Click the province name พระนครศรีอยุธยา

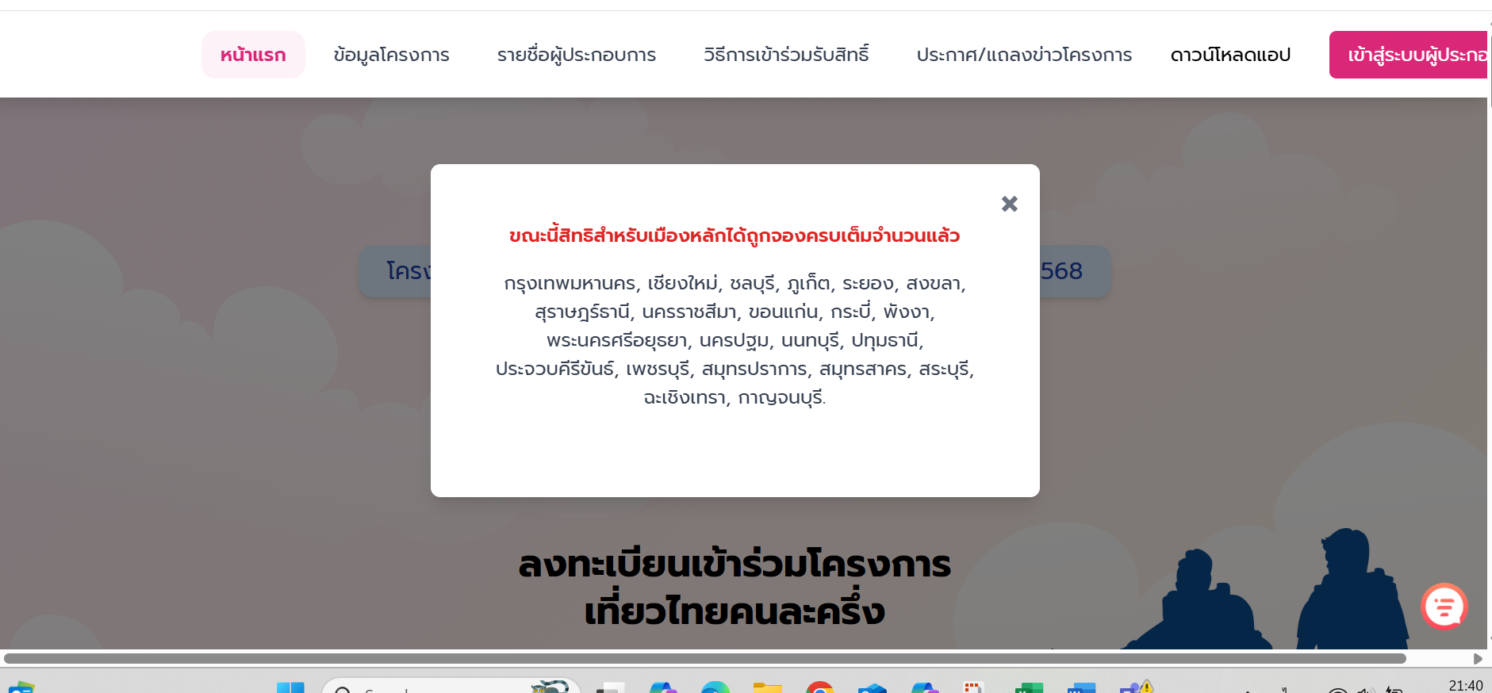(617, 340)
